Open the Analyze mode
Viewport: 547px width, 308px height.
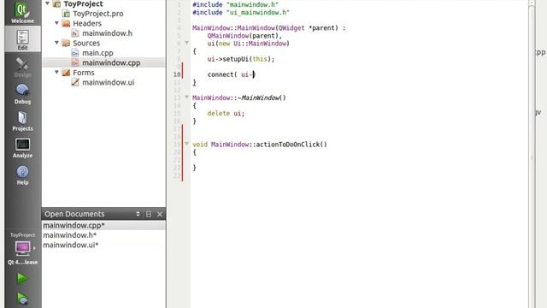click(x=23, y=147)
